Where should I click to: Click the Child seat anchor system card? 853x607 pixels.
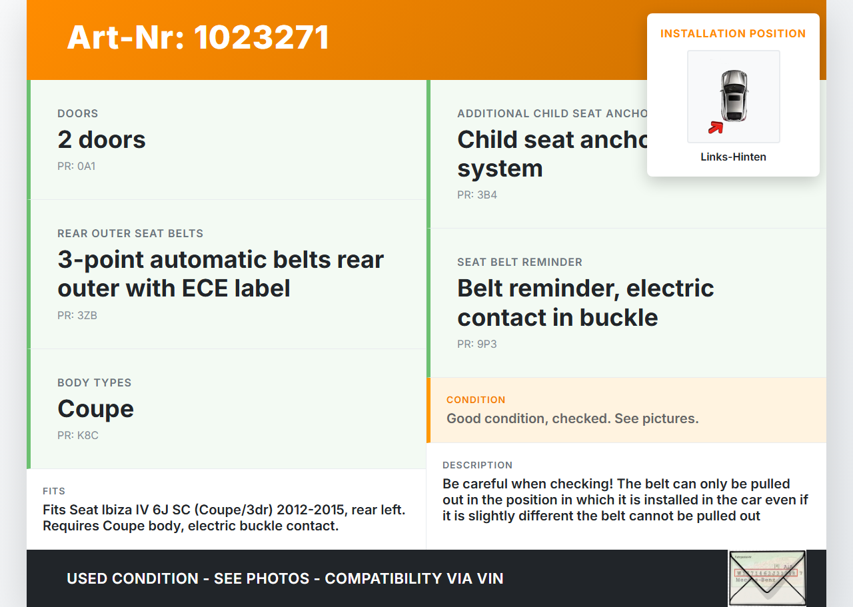coord(546,155)
